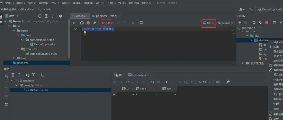
Task: Click the Open in New Tab icon in services toolbar
Action: pos(34,75)
